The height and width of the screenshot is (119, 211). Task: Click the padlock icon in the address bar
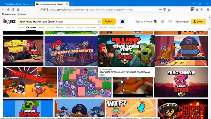(47, 10)
